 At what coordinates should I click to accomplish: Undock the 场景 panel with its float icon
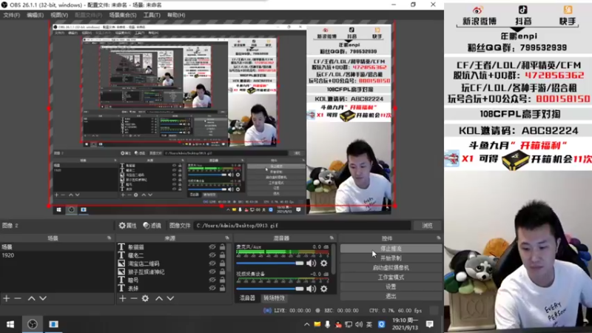click(x=109, y=238)
